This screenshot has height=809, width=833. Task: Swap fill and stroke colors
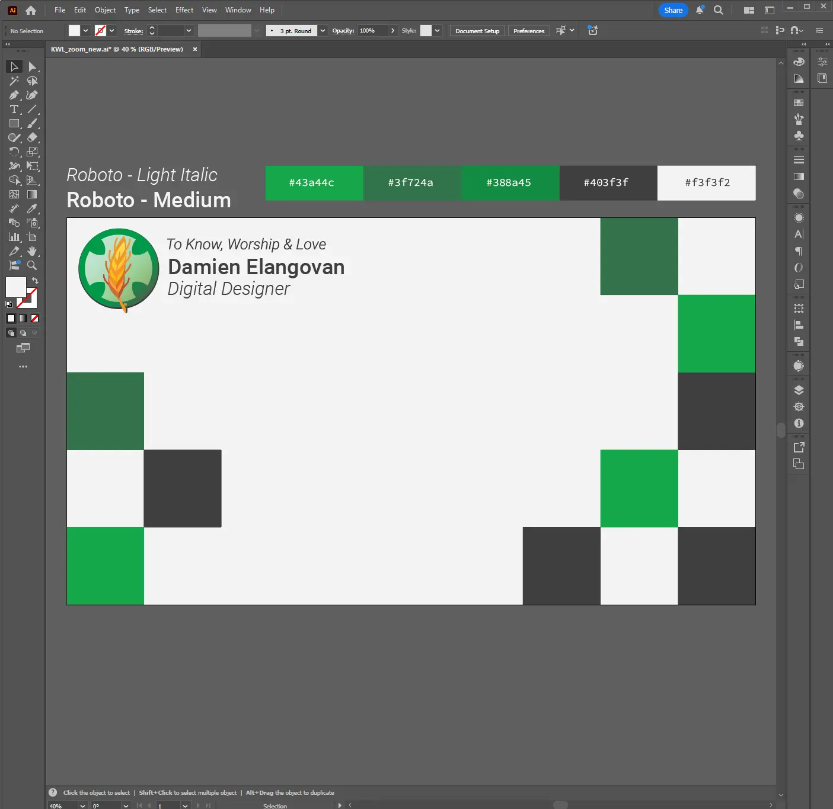35,280
